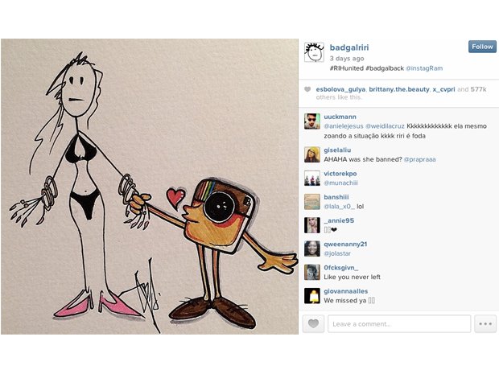Focus the Leave a comment field
499x370 pixels.
coord(399,324)
